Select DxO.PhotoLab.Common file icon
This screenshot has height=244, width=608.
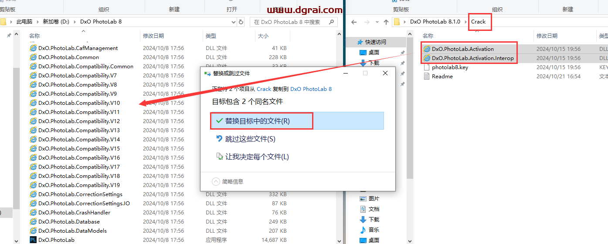tap(33, 57)
